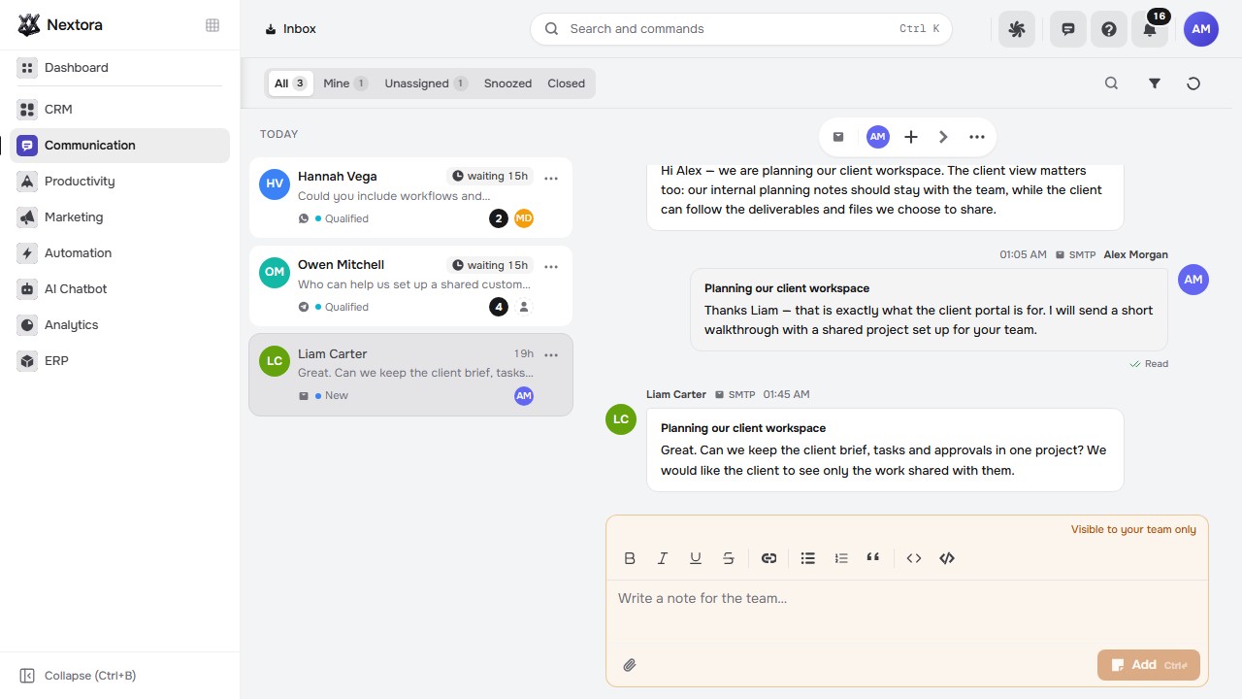Refresh the inbox list
The width and height of the screenshot is (1242, 699).
click(1193, 83)
